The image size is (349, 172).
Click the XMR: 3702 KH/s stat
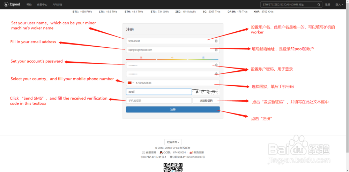(263, 11)
